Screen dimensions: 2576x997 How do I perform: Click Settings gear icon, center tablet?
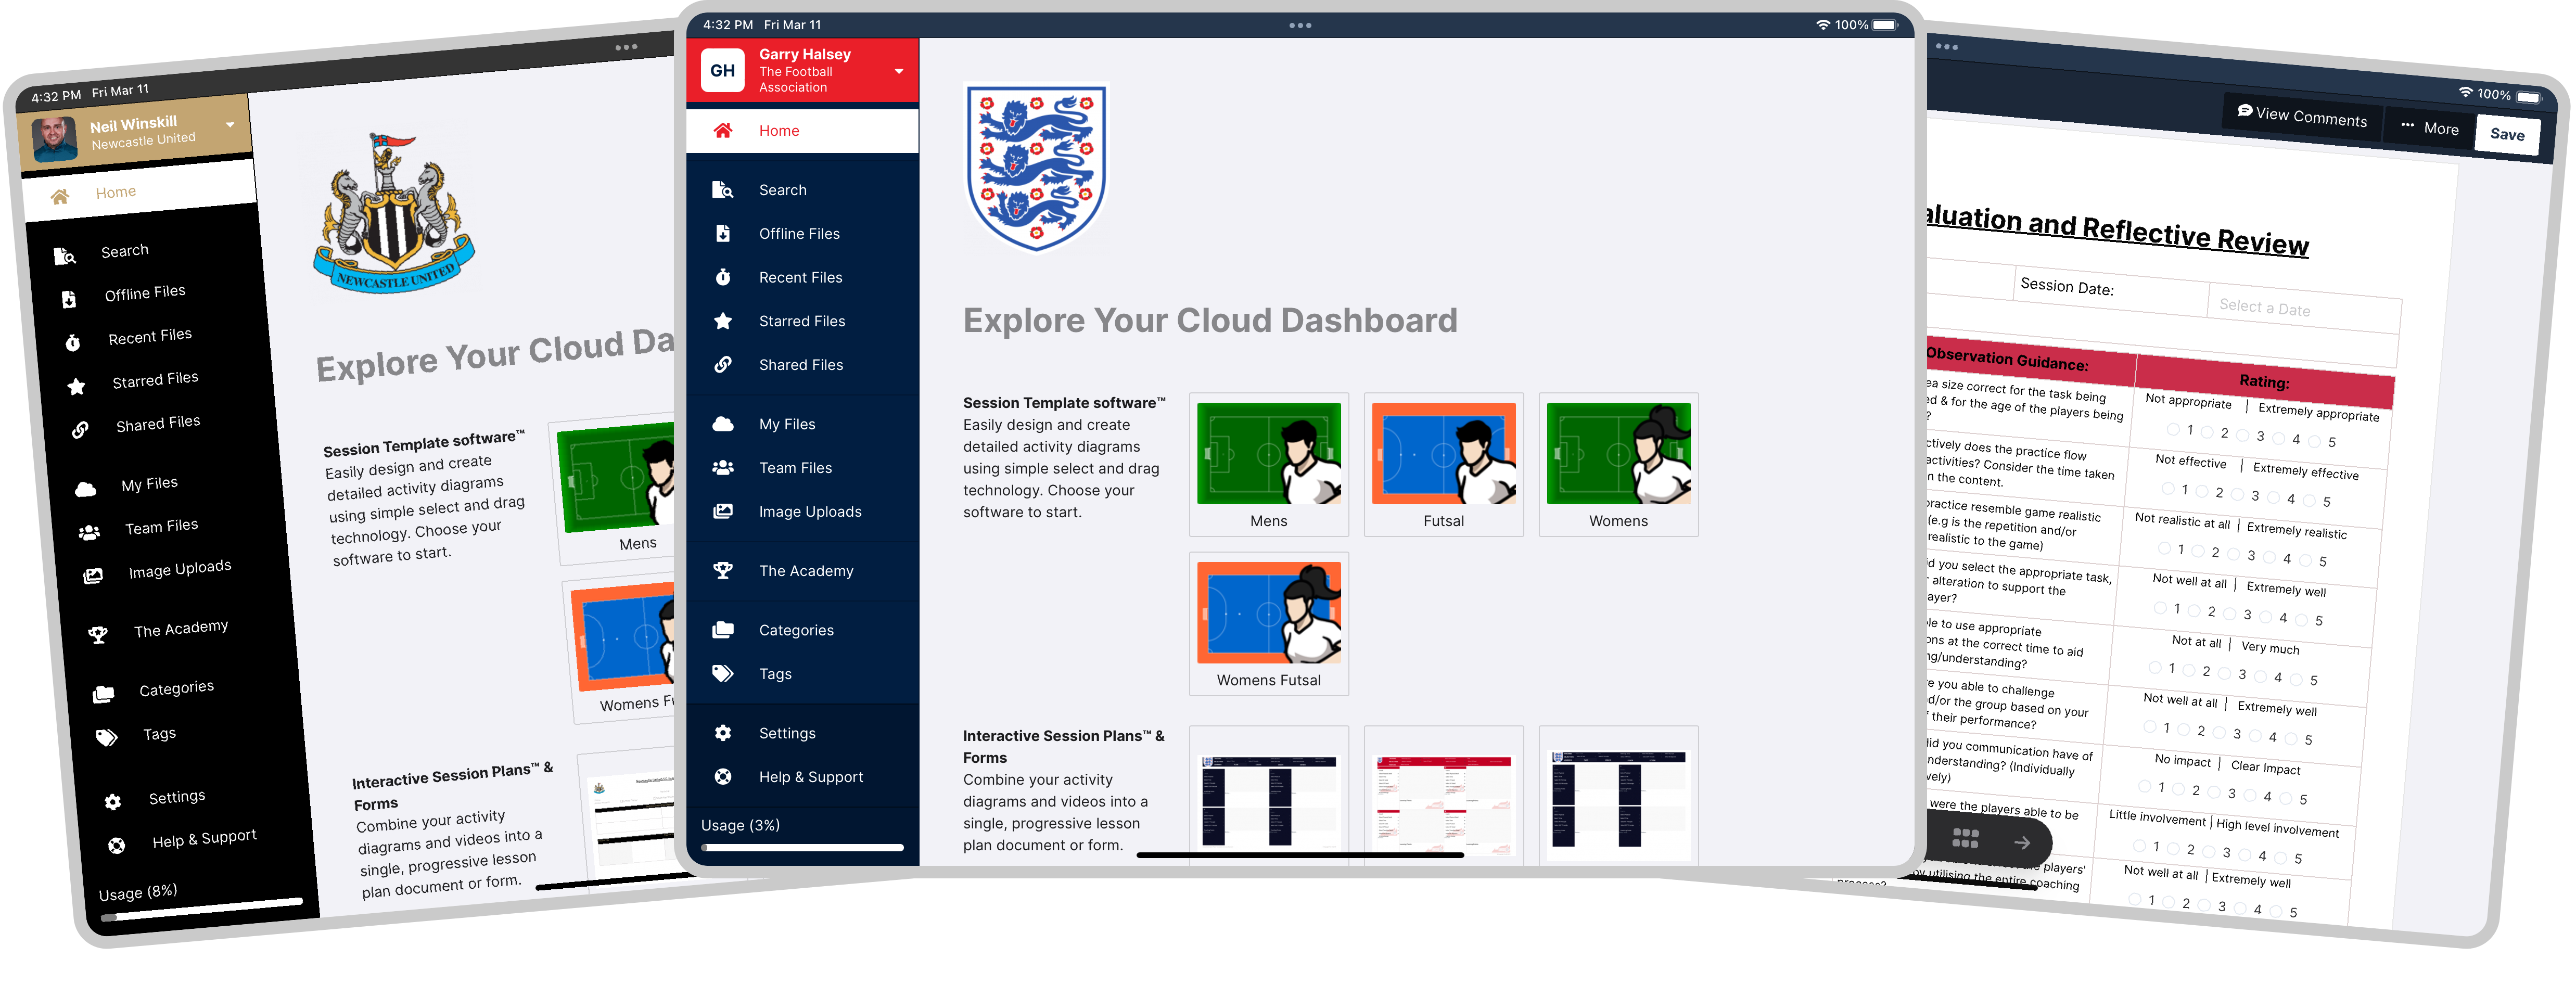click(x=722, y=733)
